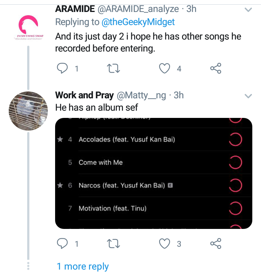The image size is (261, 275).
Task: Open ARAMIDE's profile from the display name
Action: tap(75, 9)
